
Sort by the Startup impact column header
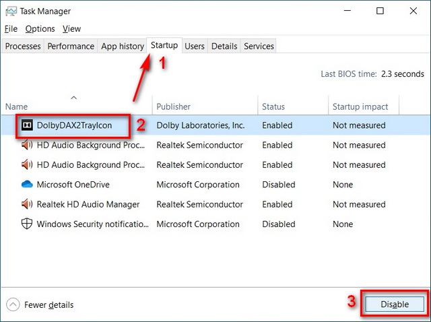click(360, 106)
